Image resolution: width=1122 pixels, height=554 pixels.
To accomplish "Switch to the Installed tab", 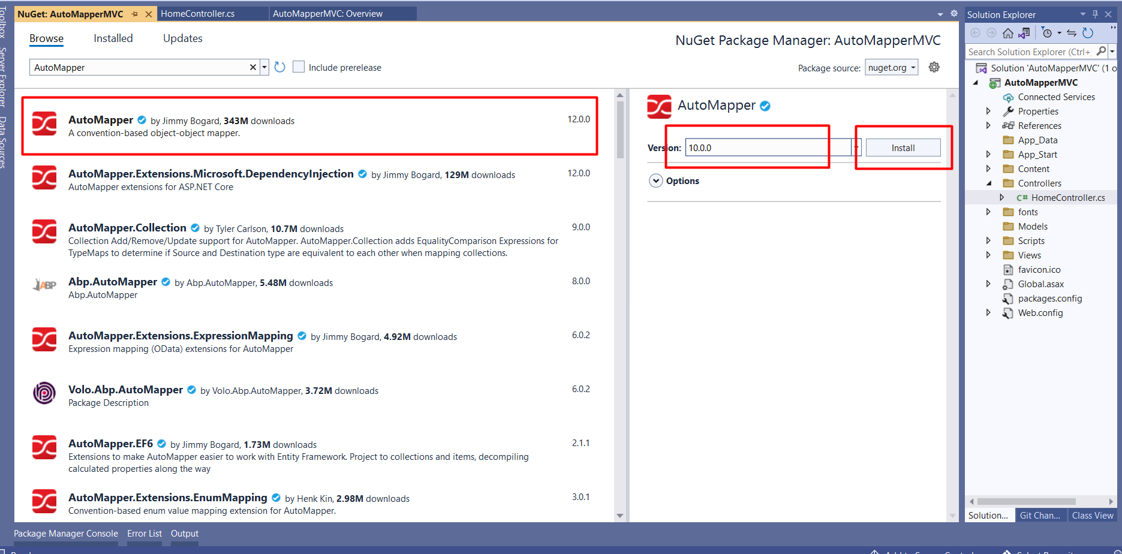I will 113,38.
